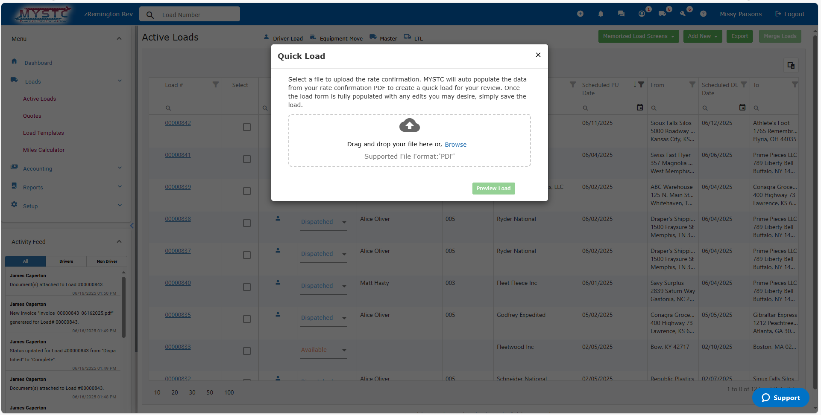
Task: Click the plus quick-add icon in header
Action: (x=580, y=14)
